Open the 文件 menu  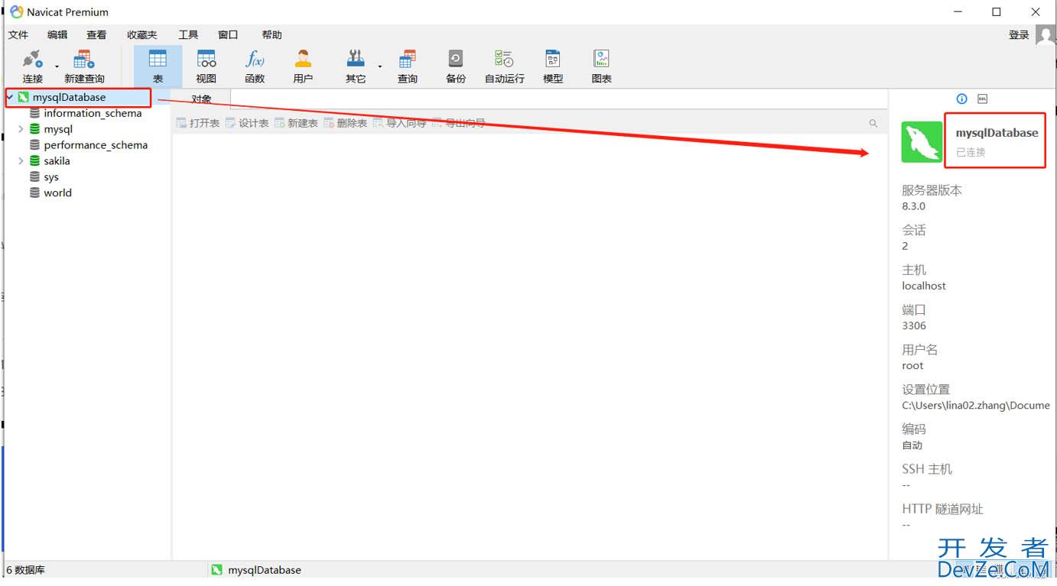pos(18,35)
